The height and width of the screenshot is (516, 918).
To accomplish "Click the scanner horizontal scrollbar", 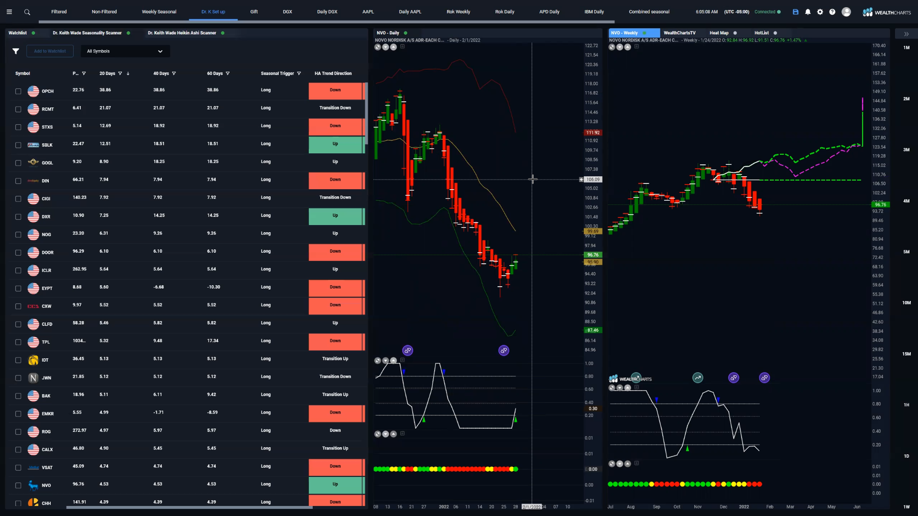I will coord(189,507).
